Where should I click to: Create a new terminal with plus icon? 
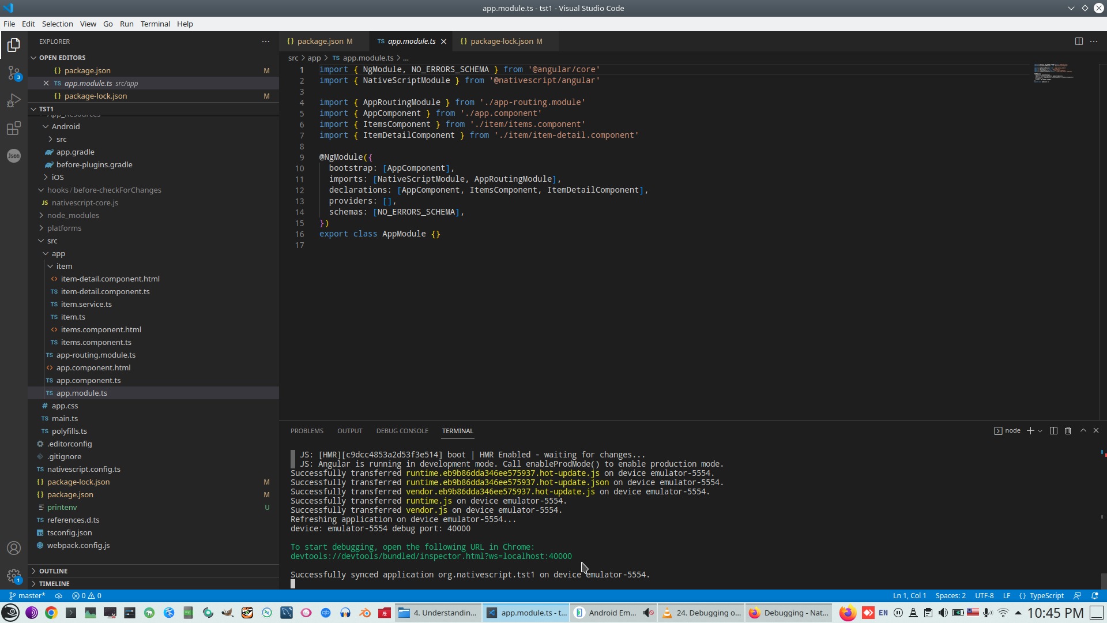click(1030, 431)
